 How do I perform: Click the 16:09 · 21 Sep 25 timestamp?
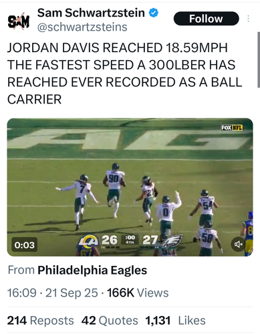53,293
